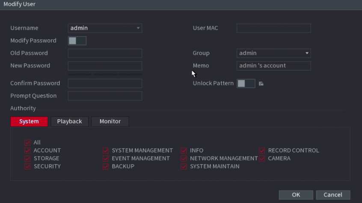Select the System authority tab
The width and height of the screenshot is (362, 203).
pos(29,121)
